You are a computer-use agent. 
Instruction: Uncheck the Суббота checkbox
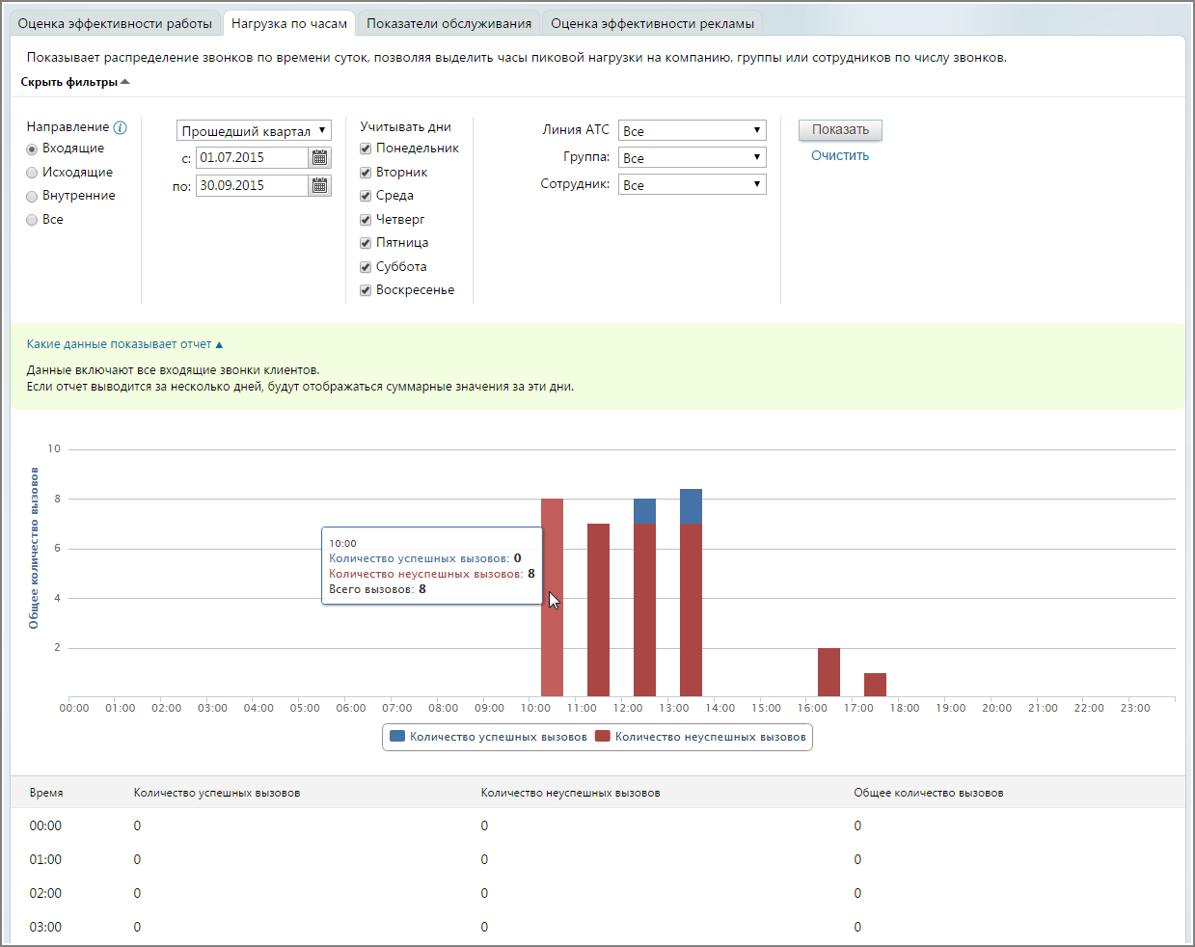coord(366,267)
